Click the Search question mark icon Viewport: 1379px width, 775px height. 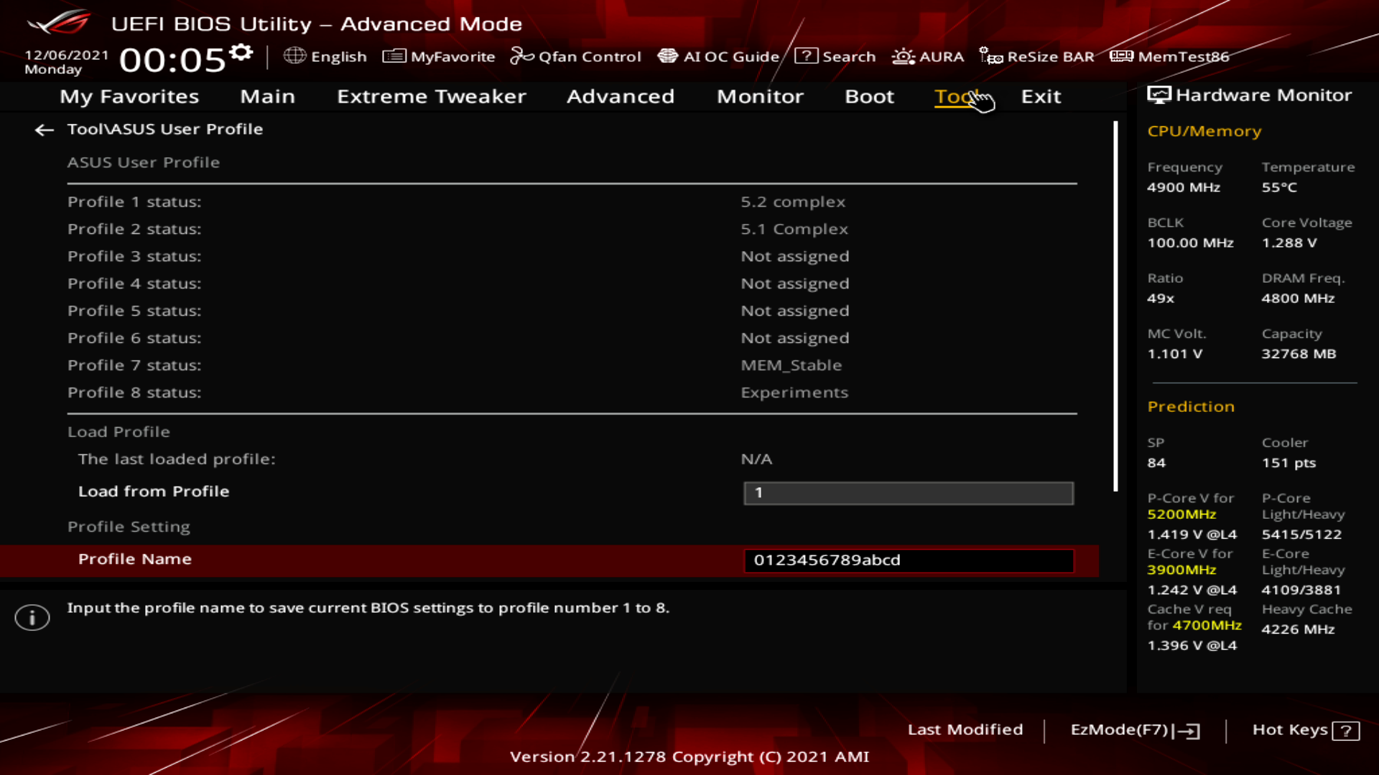(x=806, y=56)
